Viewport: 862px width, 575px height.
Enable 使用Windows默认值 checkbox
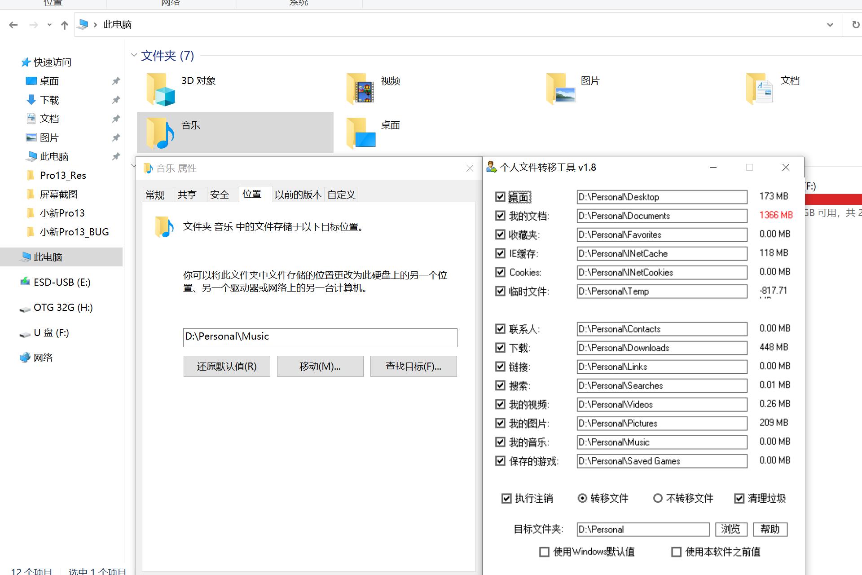544,552
